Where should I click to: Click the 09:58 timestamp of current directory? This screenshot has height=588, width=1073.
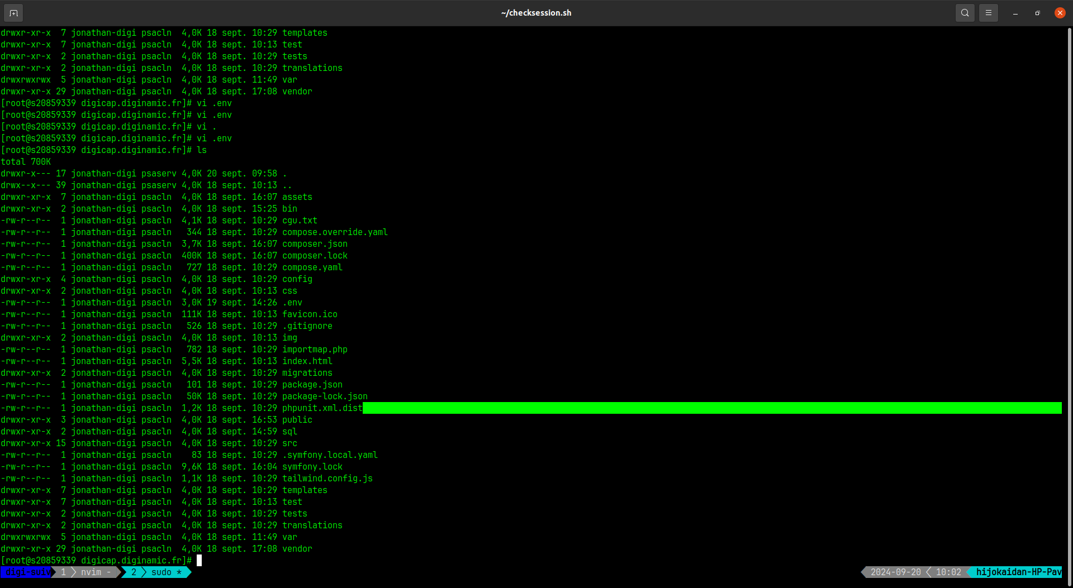coord(264,174)
